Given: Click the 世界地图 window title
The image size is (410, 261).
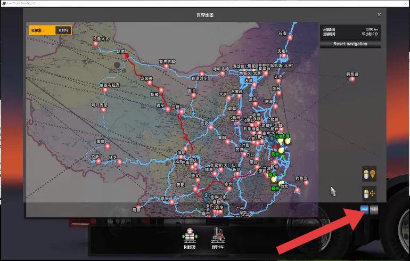Looking at the screenshot, I should (205, 15).
